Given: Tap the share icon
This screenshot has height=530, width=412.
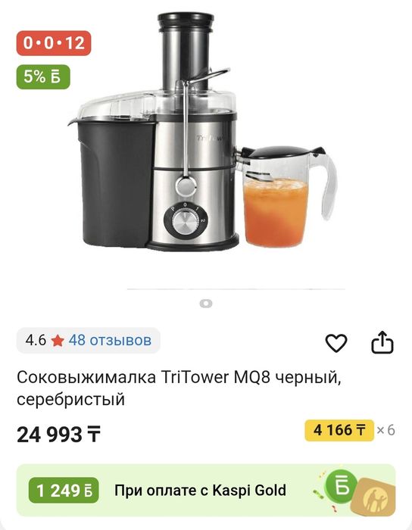Looking at the screenshot, I should [x=382, y=342].
